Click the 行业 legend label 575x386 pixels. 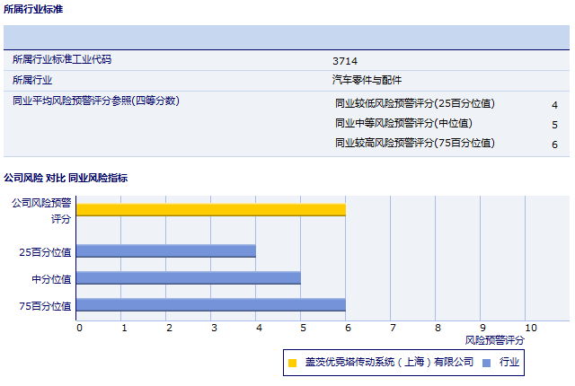coord(509,363)
